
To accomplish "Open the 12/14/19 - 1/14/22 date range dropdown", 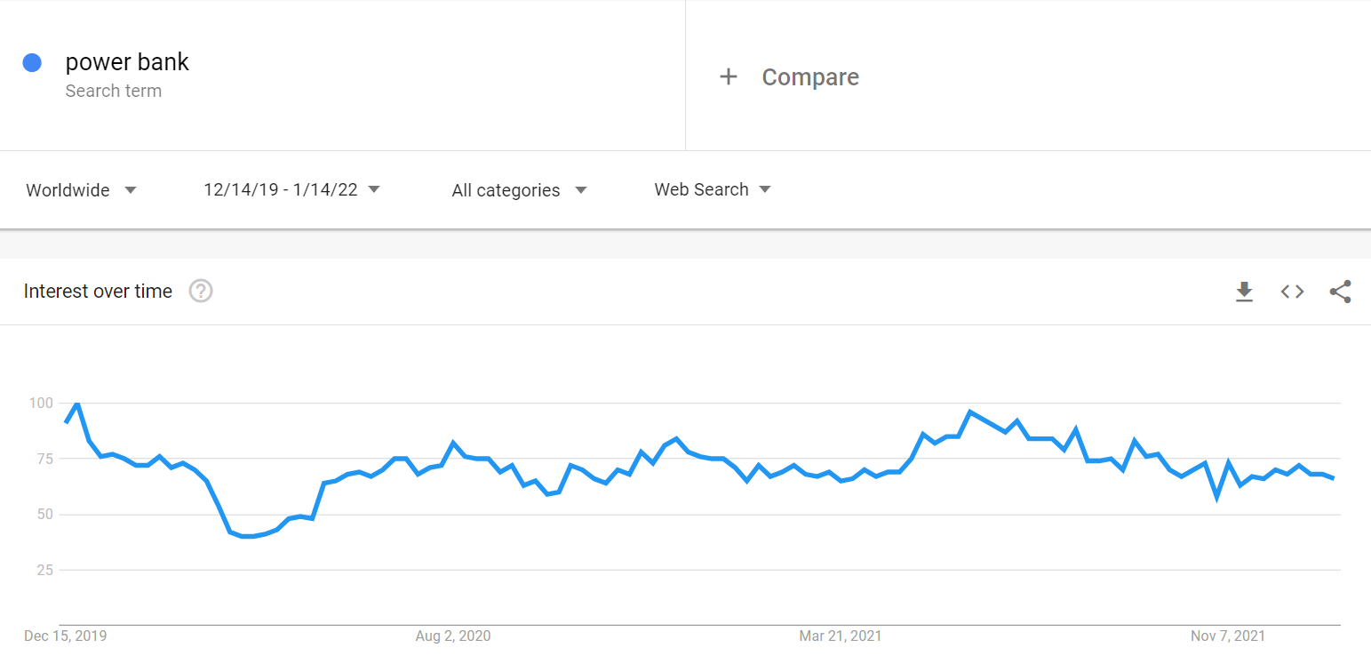I will point(291,189).
